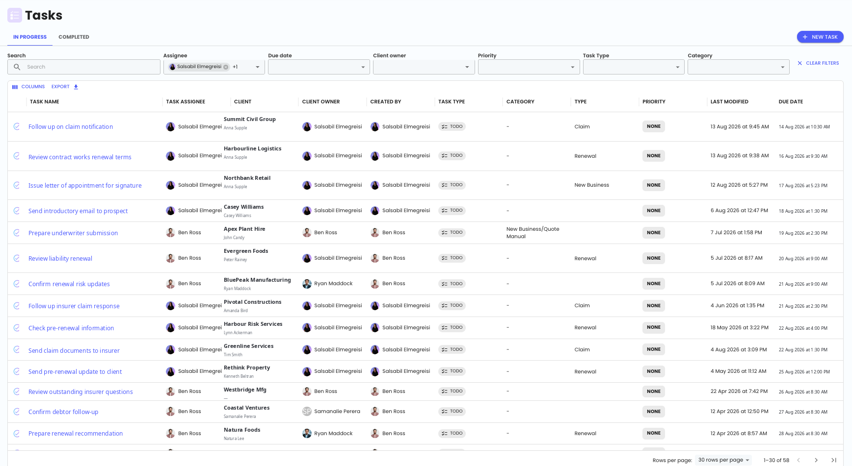Switch to the Completed tab

pyautogui.click(x=74, y=37)
